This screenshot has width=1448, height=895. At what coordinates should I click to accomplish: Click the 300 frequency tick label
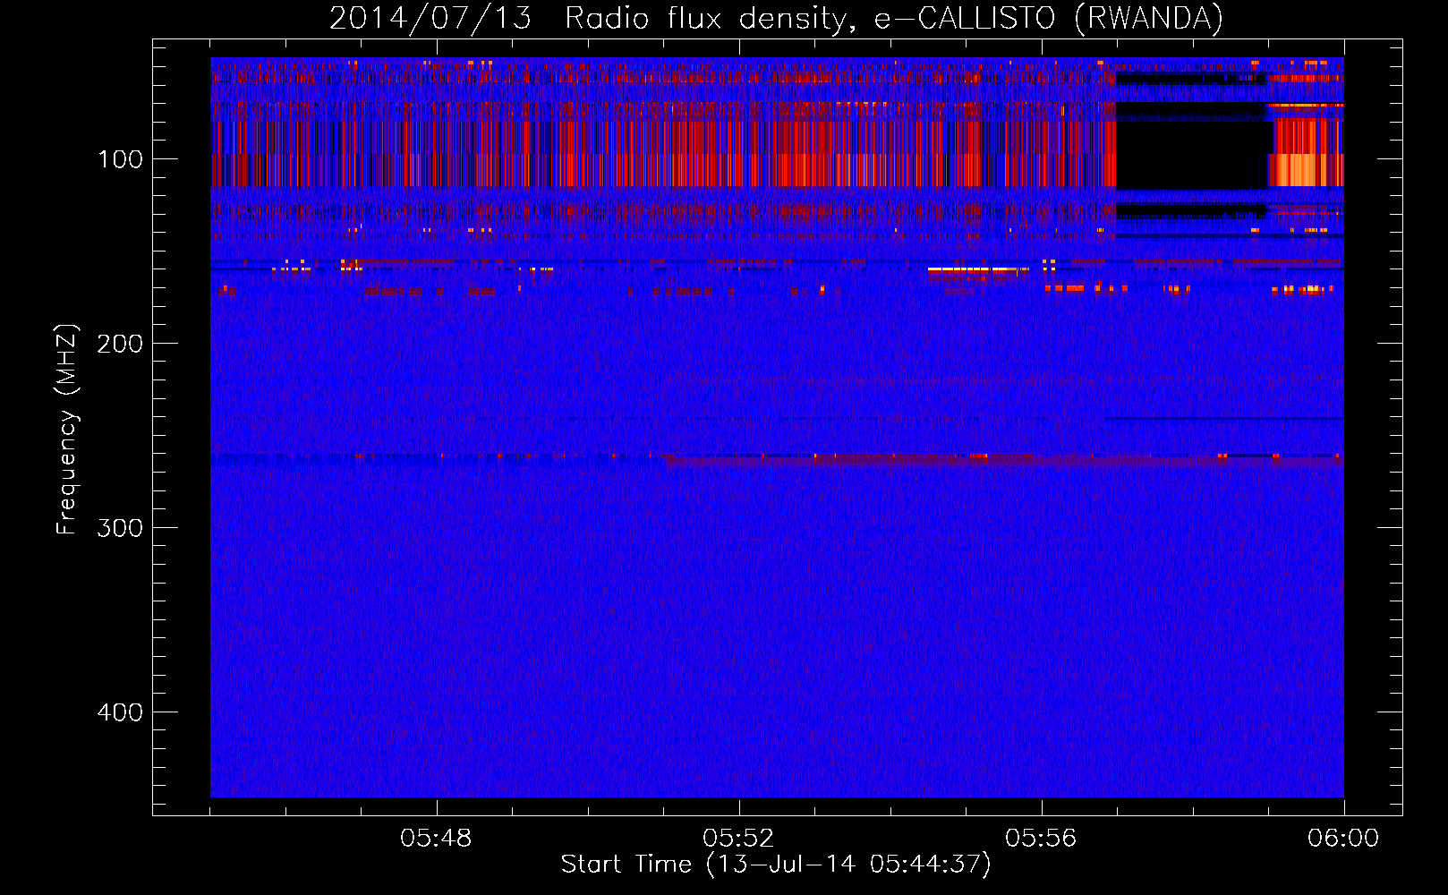tap(121, 528)
